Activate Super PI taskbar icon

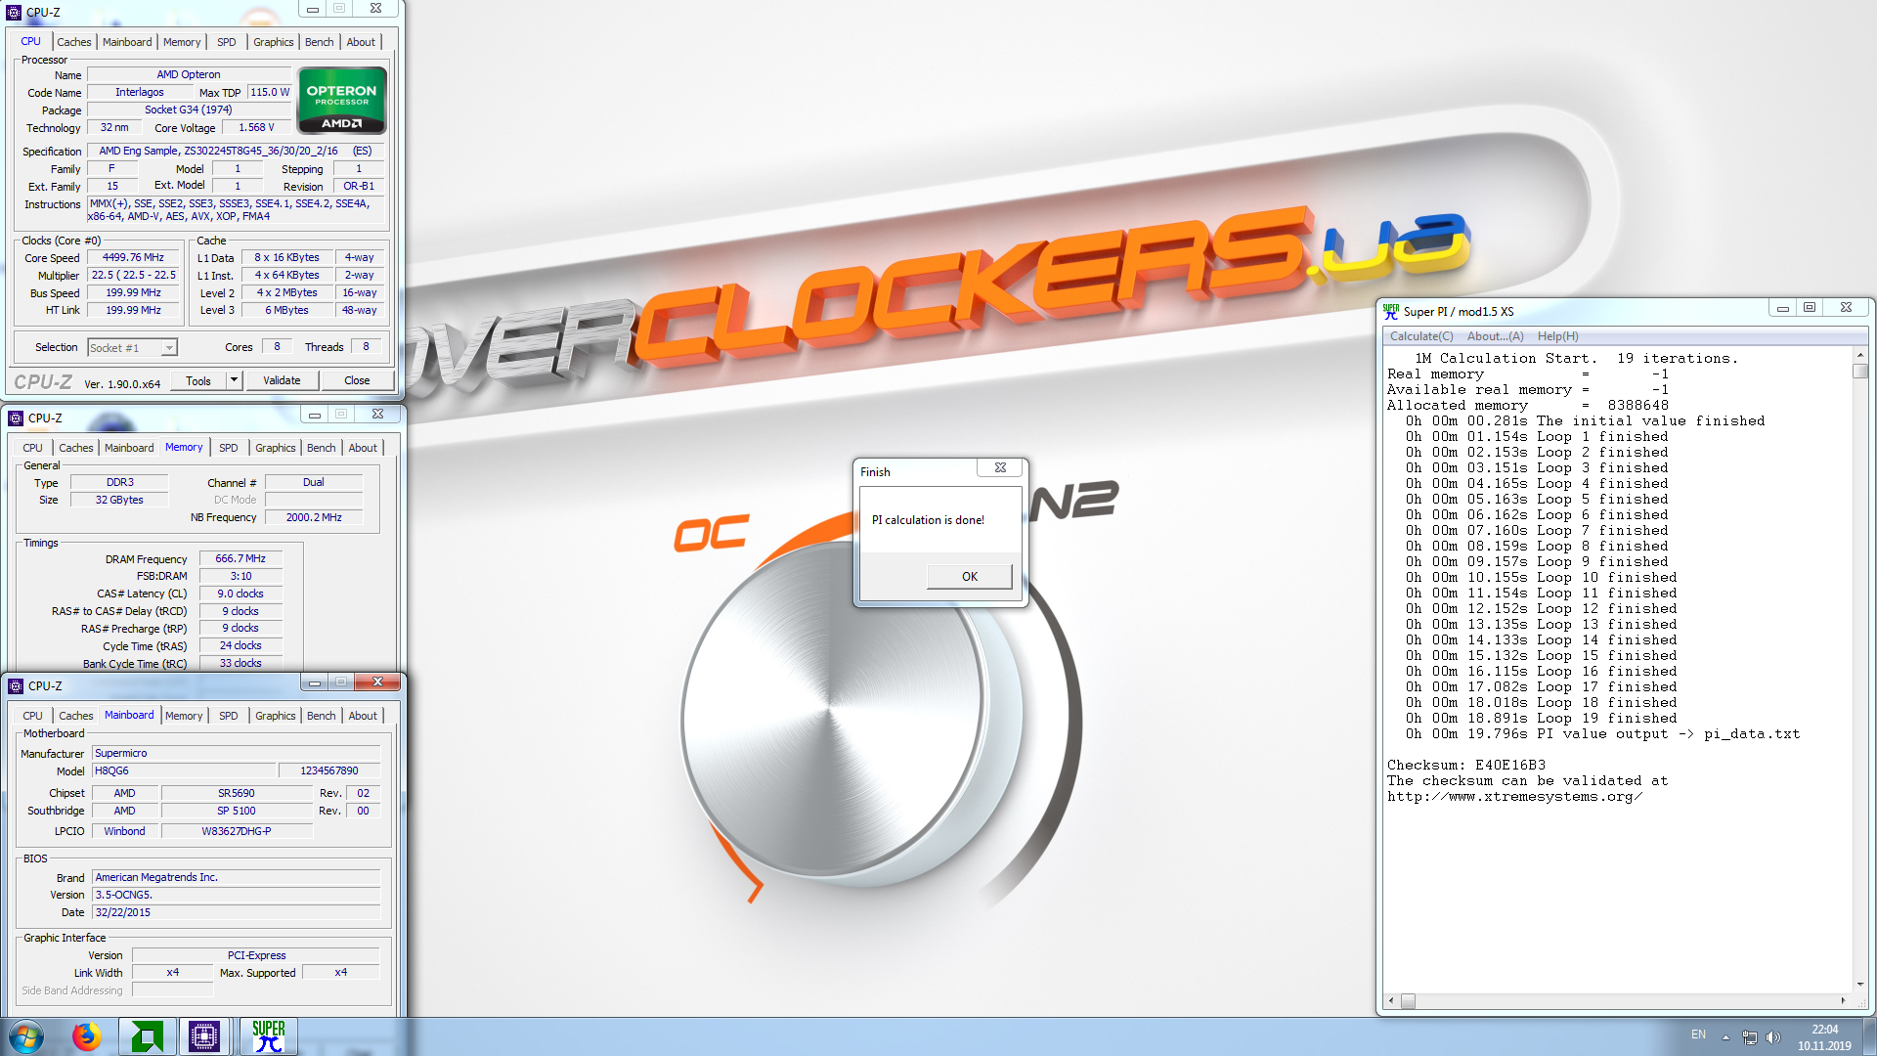(268, 1036)
